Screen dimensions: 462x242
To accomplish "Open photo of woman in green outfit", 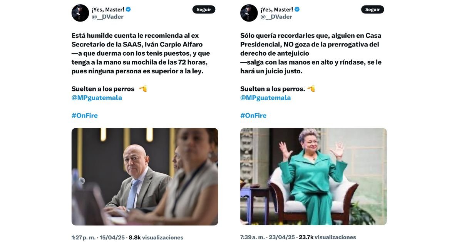I will [x=313, y=177].
